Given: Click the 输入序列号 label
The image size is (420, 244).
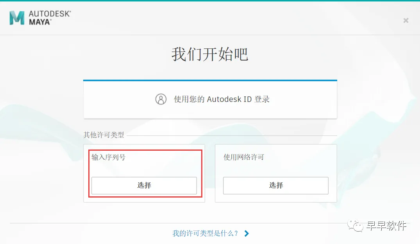Looking at the screenshot, I should coord(109,157).
